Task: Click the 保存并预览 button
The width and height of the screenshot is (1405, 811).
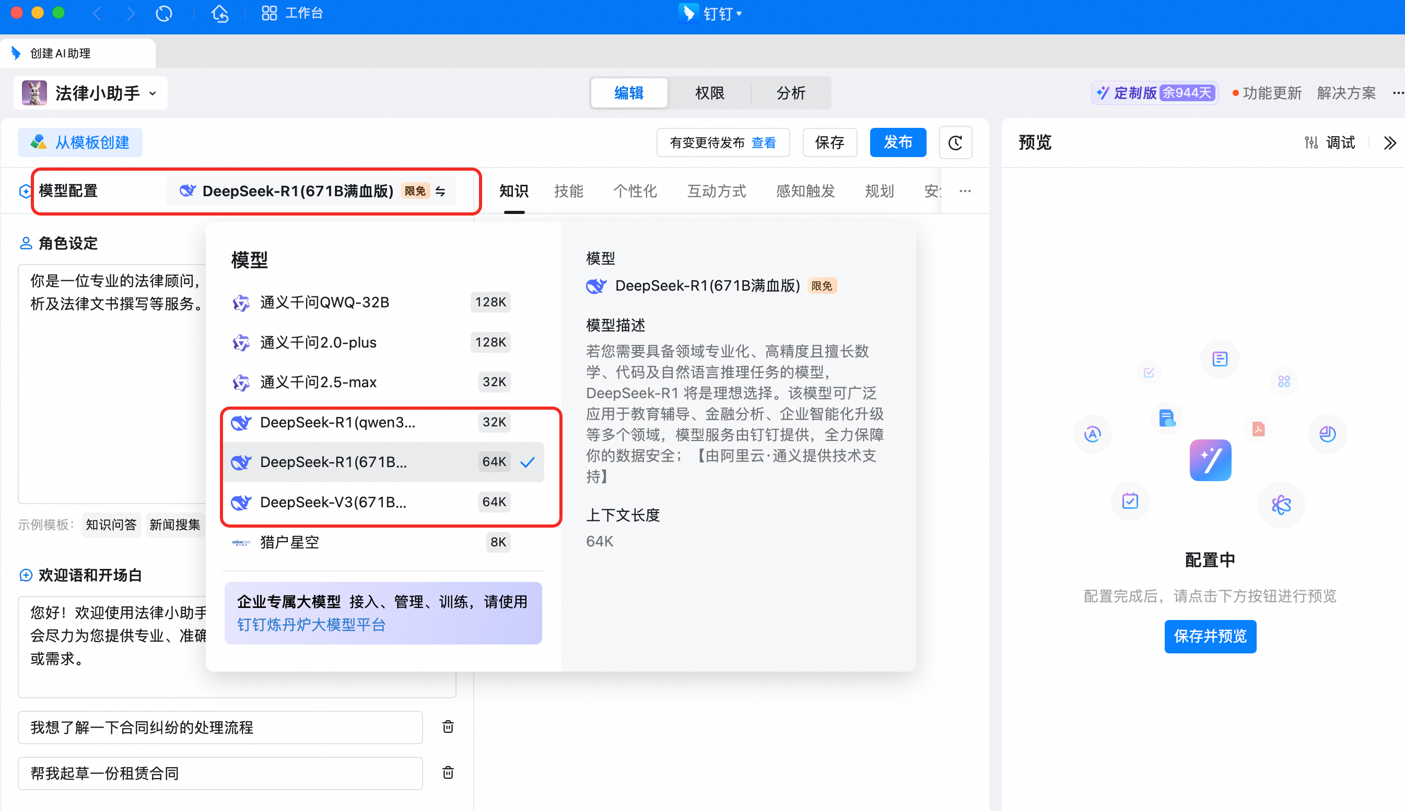Action: (x=1210, y=636)
